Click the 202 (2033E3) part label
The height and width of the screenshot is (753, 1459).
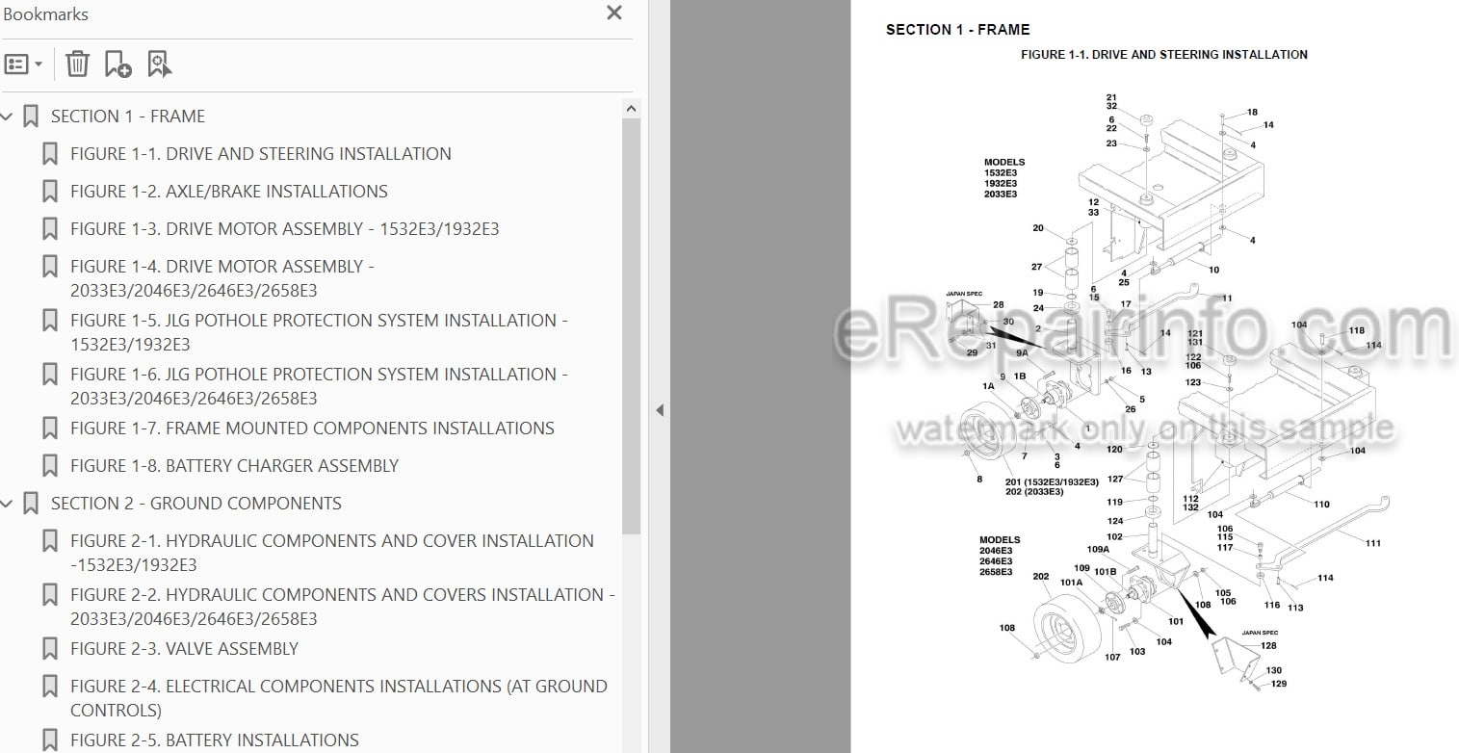(1034, 492)
